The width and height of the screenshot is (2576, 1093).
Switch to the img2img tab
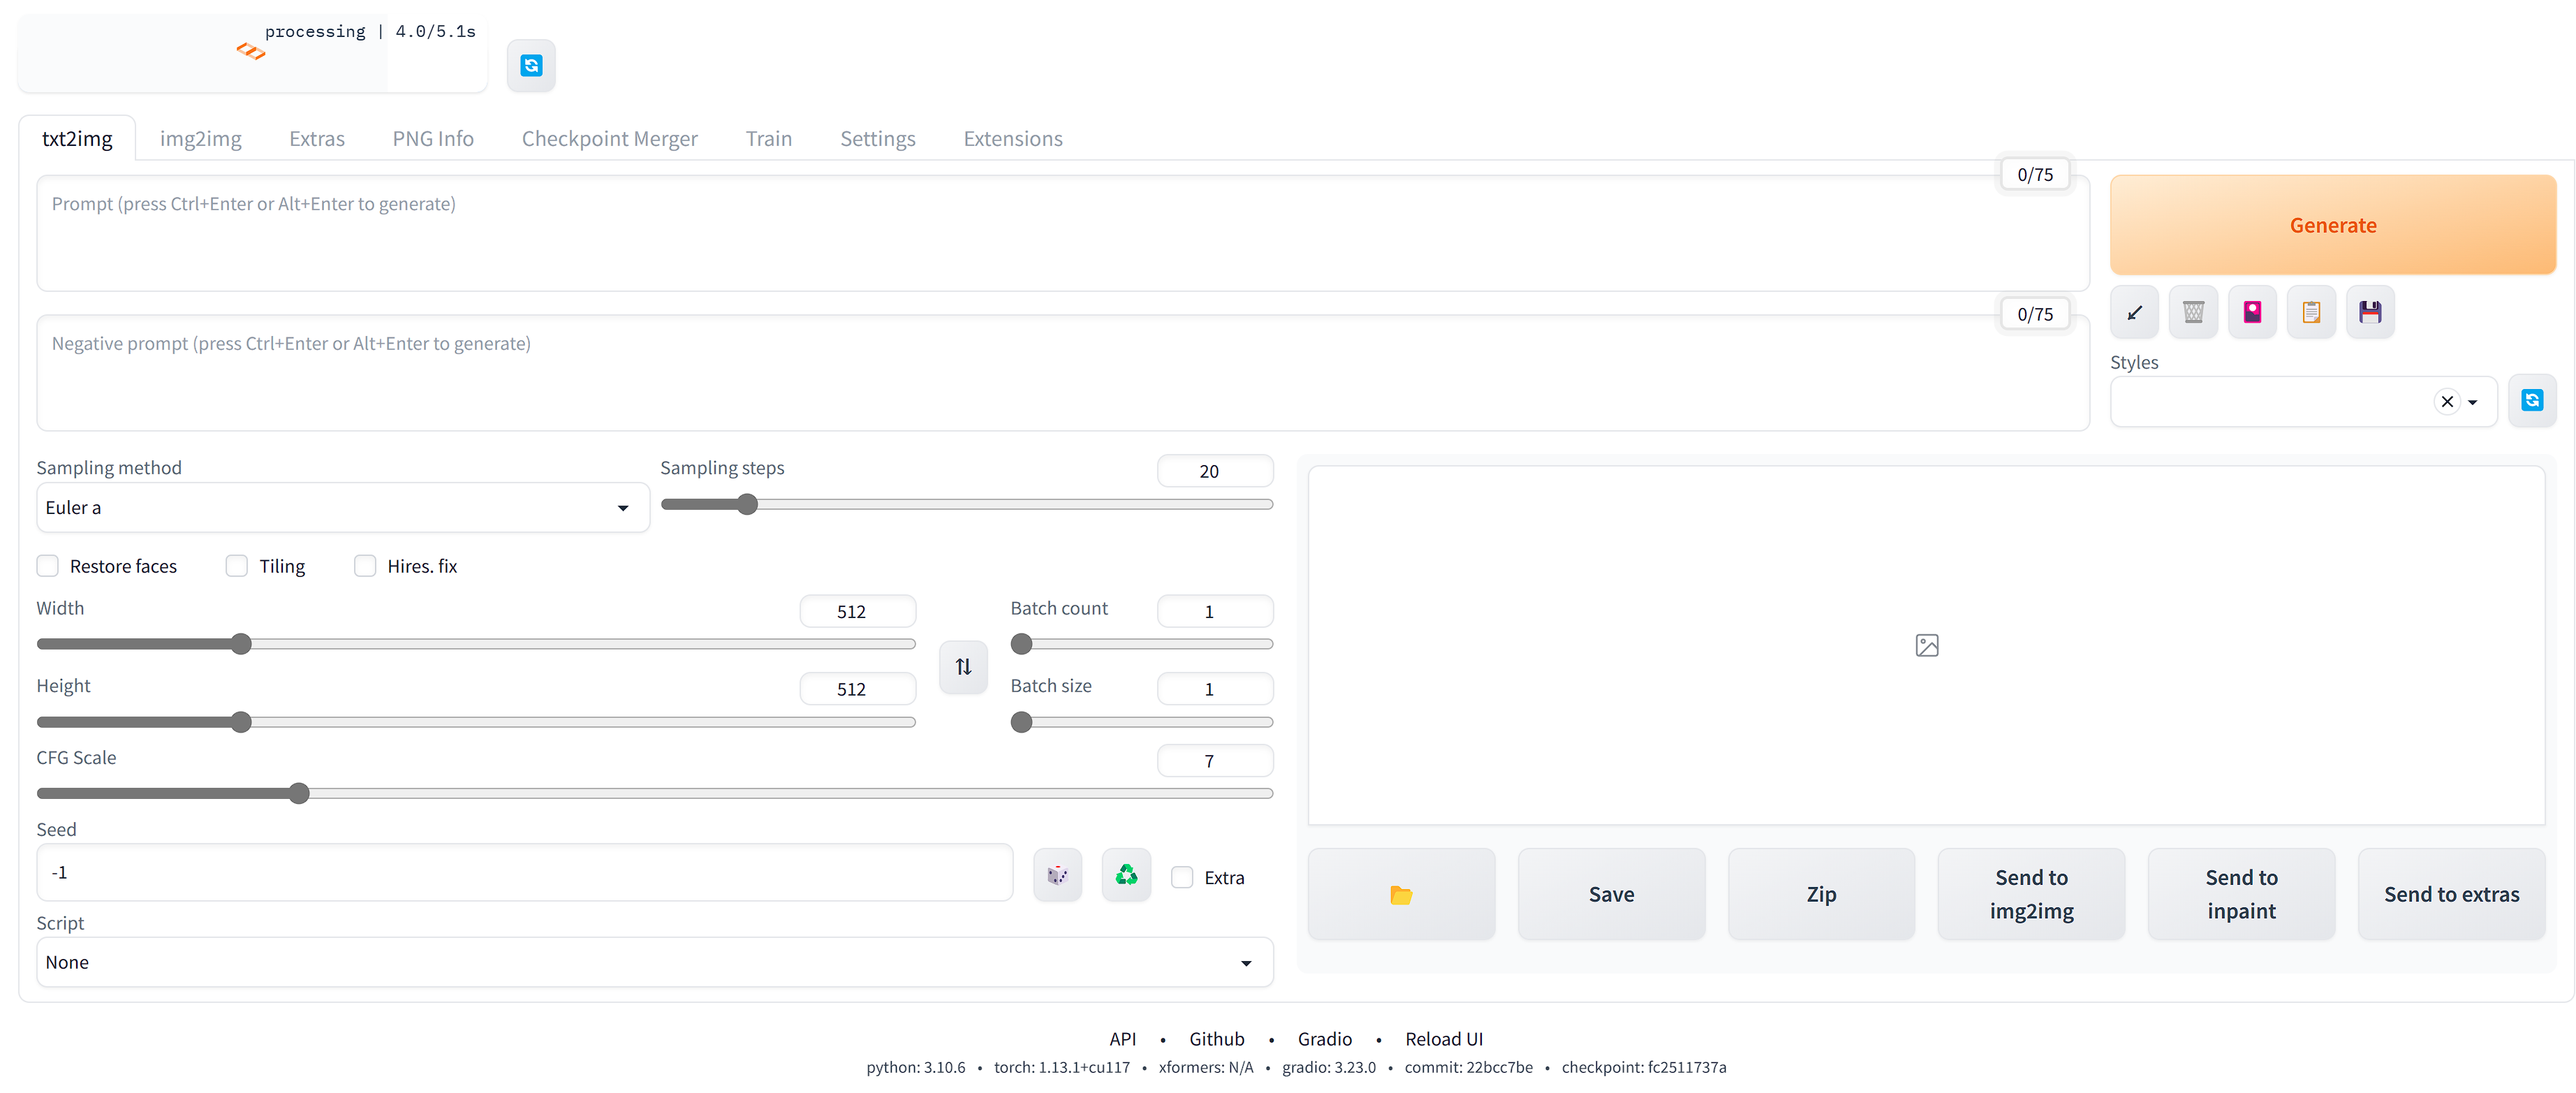tap(200, 139)
